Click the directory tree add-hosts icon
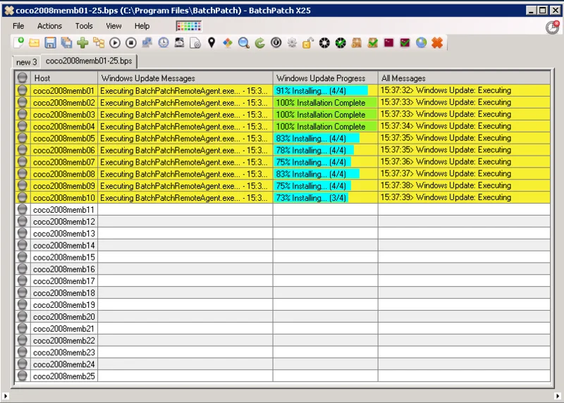 (99, 43)
